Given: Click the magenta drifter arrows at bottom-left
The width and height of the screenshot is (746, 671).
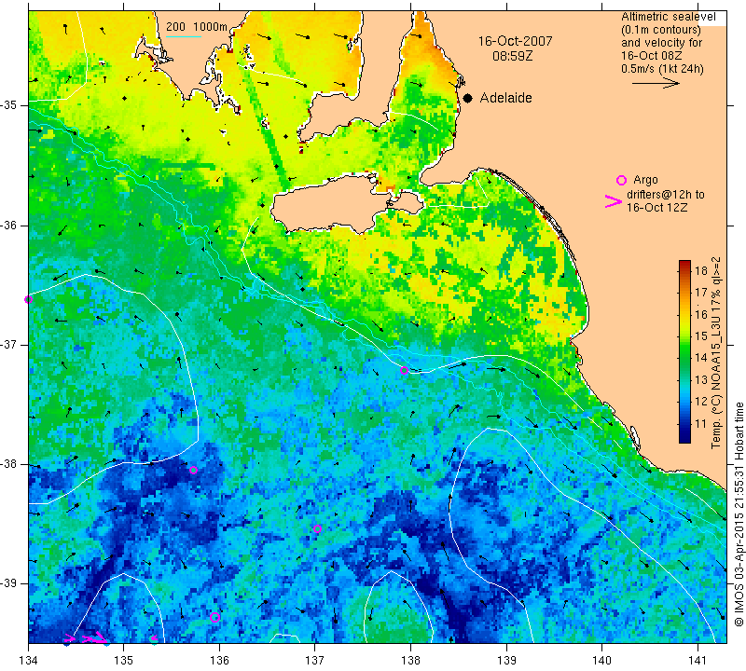Looking at the screenshot, I should pyautogui.click(x=86, y=637).
